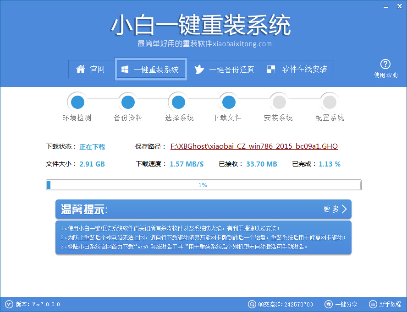Screen dimensions: 407x312
Task: Select the 环境检测 step circle
Action: pyautogui.click(x=77, y=102)
